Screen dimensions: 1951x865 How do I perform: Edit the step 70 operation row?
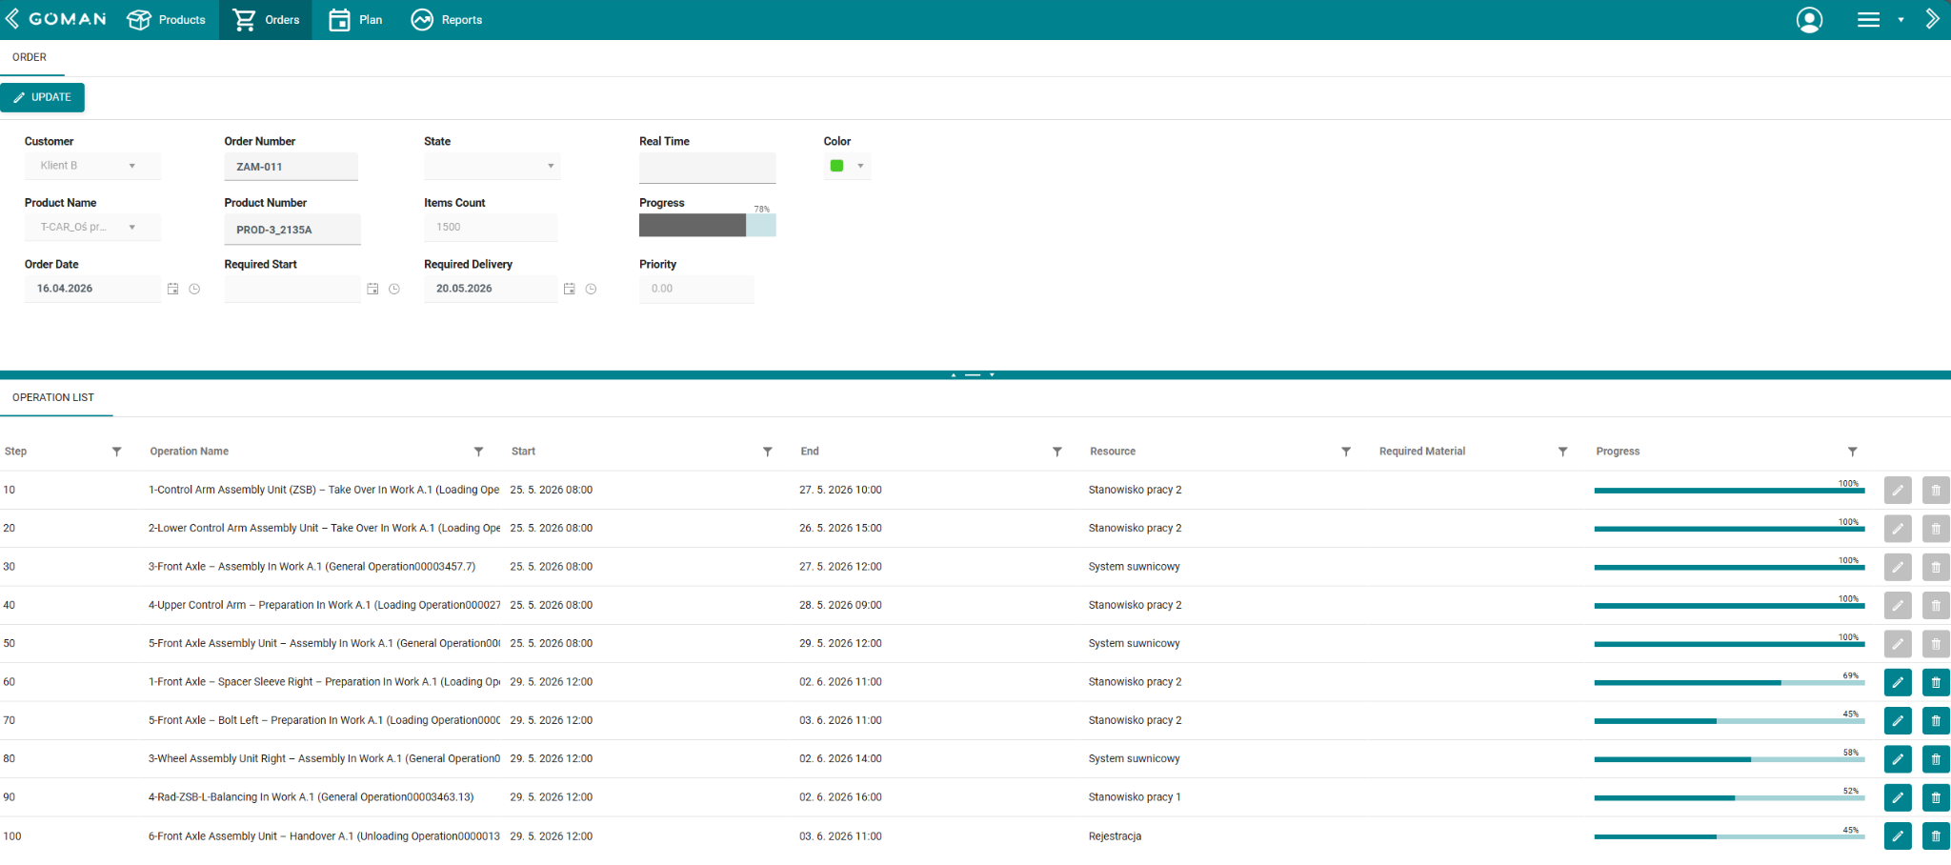pos(1898,720)
